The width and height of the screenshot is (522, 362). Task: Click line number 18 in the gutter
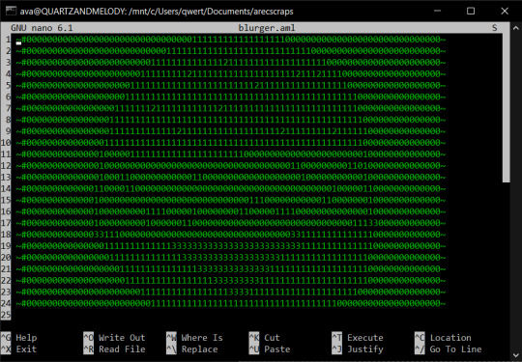point(6,235)
